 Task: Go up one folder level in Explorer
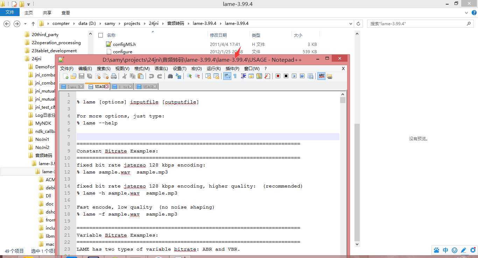pyautogui.click(x=33, y=23)
